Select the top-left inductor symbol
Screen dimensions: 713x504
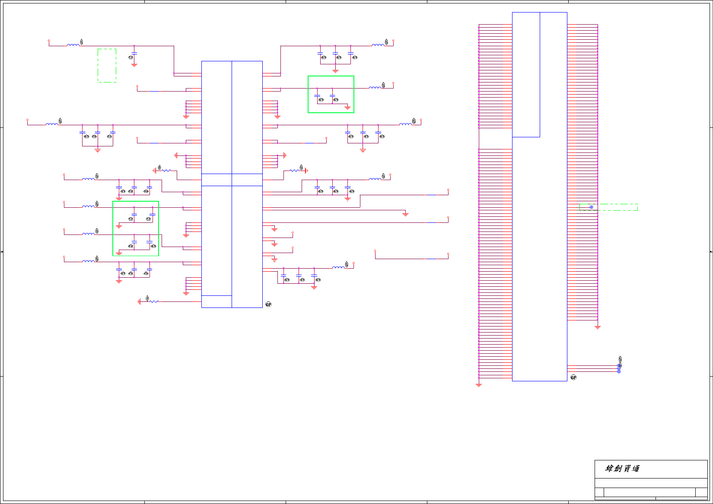[73, 44]
